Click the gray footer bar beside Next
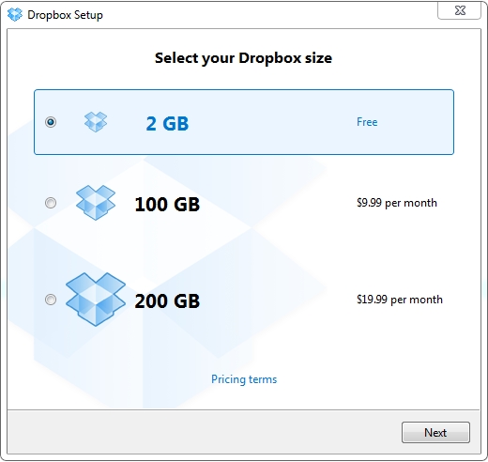This screenshot has height=462, width=488. (x=204, y=432)
